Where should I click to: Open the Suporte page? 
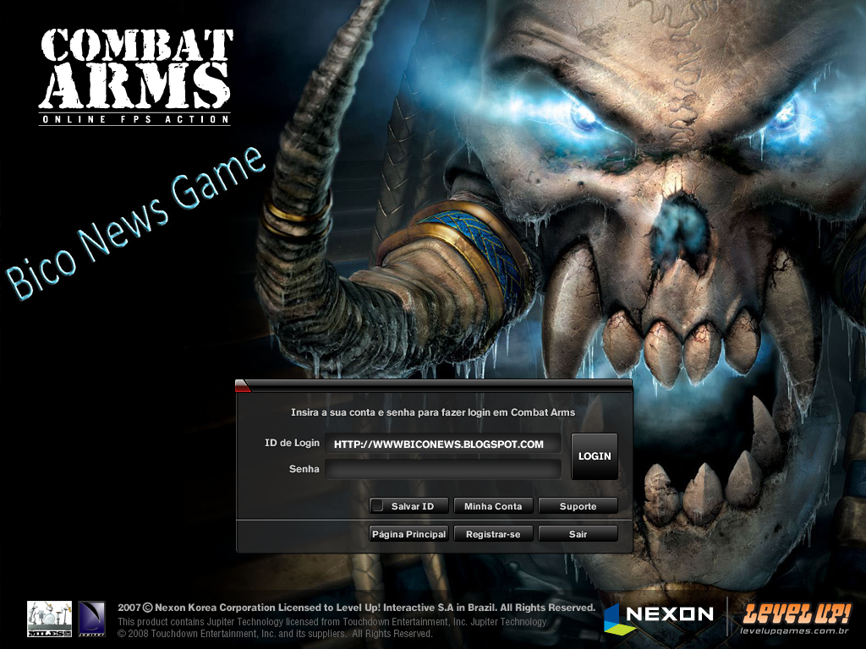(x=578, y=506)
